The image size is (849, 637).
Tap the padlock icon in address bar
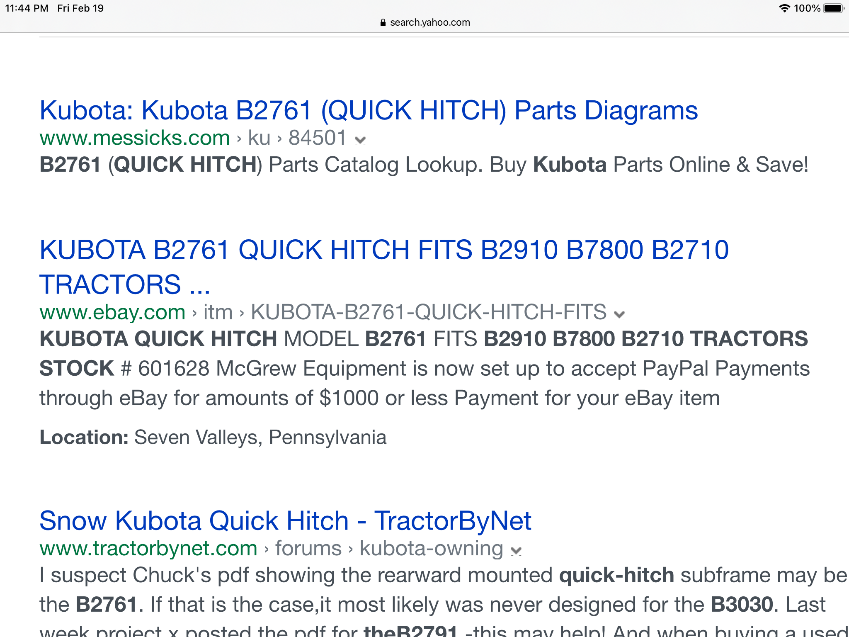pos(383,22)
